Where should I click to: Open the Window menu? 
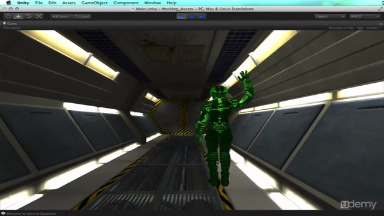[152, 3]
